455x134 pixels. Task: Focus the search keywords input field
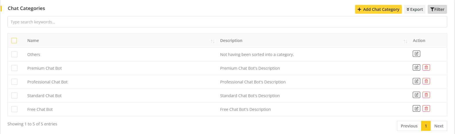click(x=227, y=22)
